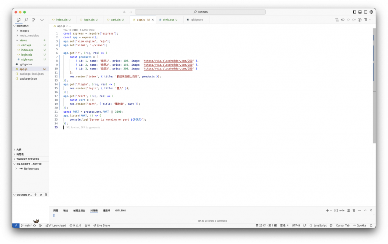Expand the TOMCAT SERVERS section
This screenshot has height=244, width=388.
(x=30, y=159)
